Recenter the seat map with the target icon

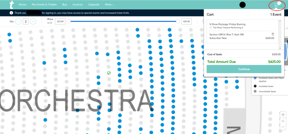point(283,115)
